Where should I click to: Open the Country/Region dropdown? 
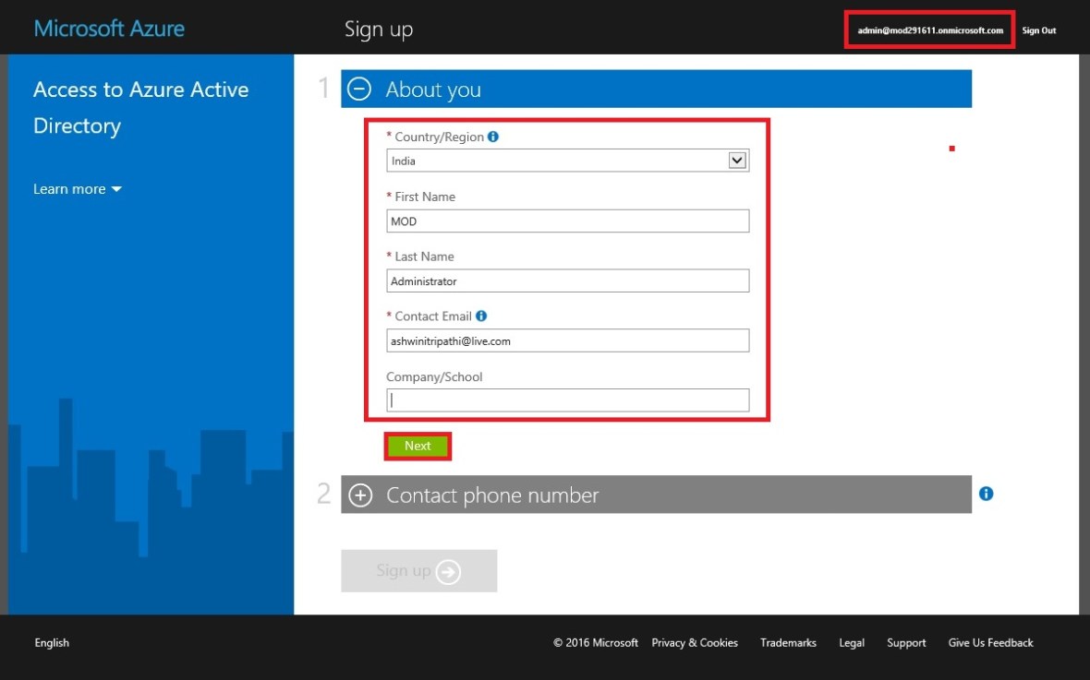(x=567, y=161)
